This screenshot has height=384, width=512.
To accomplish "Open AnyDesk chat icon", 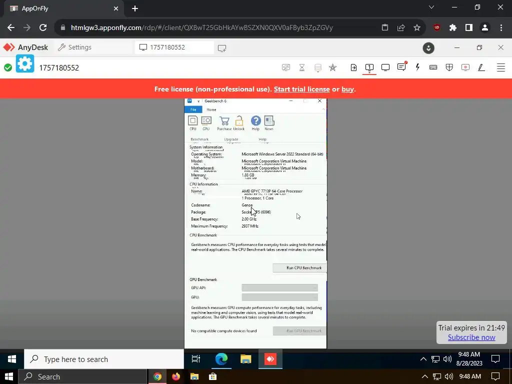I will [x=401, y=67].
